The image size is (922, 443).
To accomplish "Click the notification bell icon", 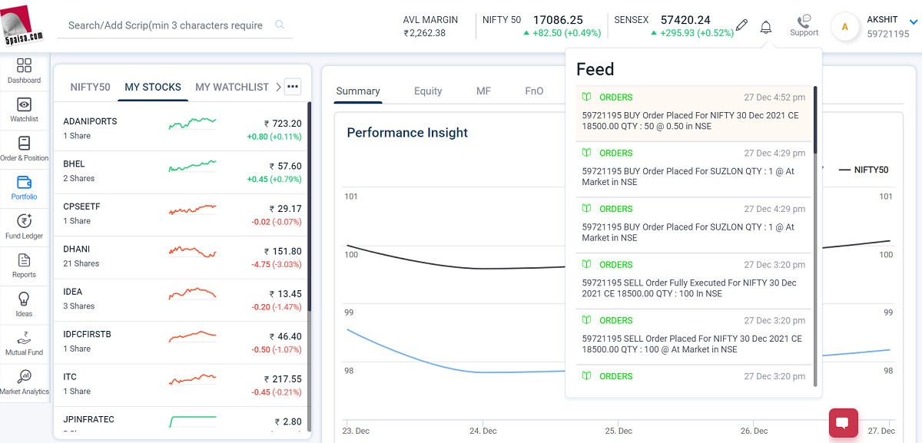I will pyautogui.click(x=765, y=27).
